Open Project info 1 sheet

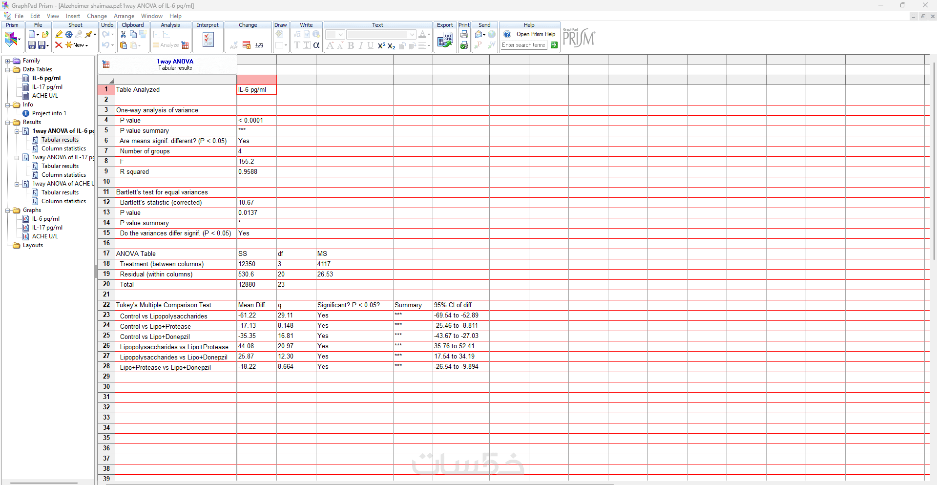pyautogui.click(x=49, y=113)
